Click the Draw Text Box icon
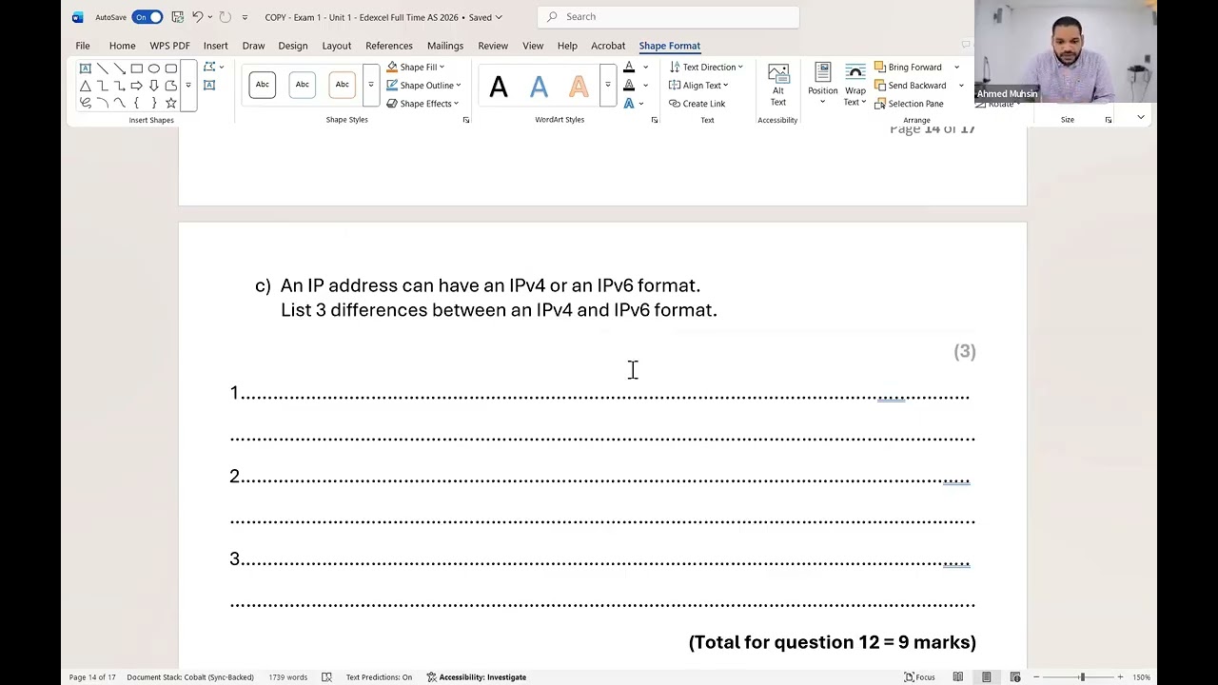The width and height of the screenshot is (1218, 685). (x=209, y=86)
